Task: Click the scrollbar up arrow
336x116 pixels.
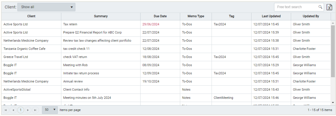Action: click(x=333, y=23)
